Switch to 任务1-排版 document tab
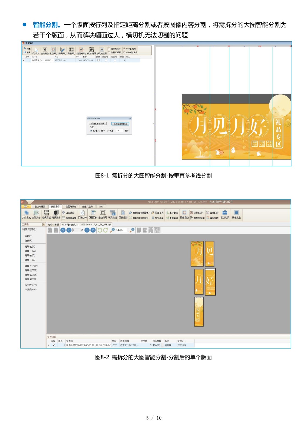Viewport: 307px width, 434px height. (53, 225)
